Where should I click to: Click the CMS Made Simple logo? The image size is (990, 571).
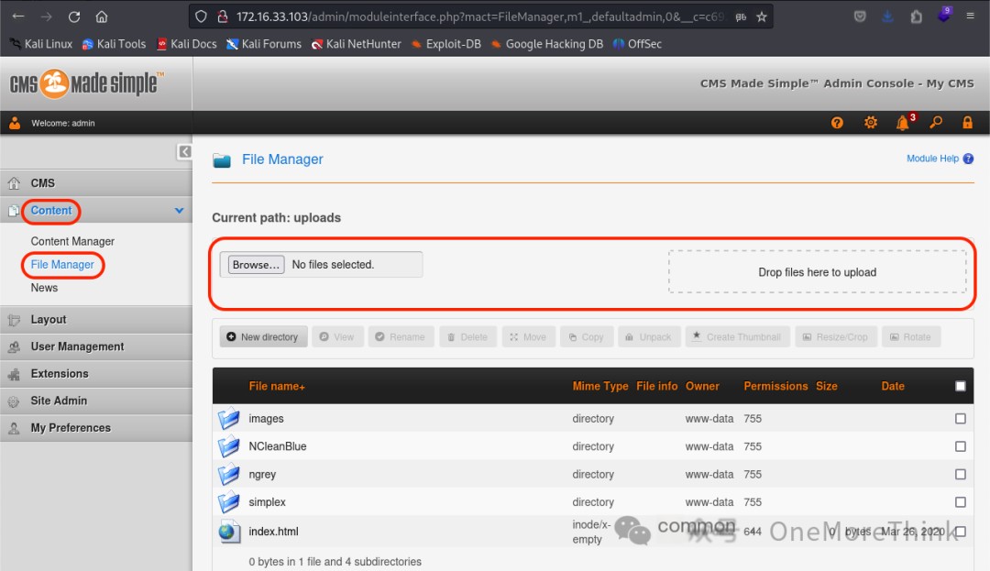(x=87, y=84)
